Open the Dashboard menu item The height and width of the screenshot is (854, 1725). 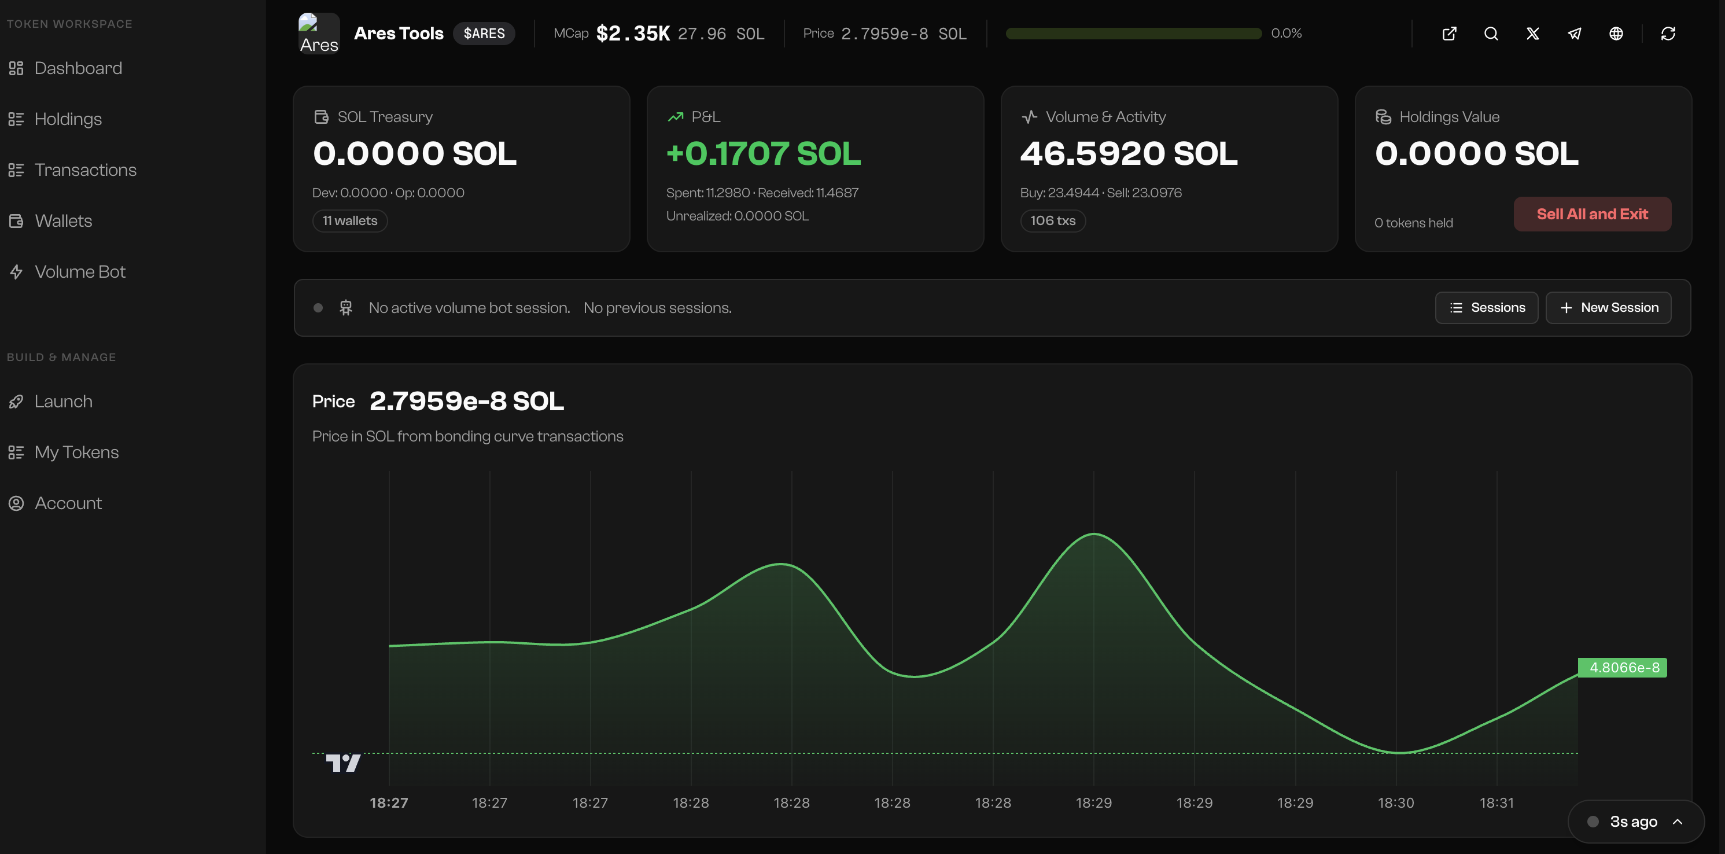point(78,68)
